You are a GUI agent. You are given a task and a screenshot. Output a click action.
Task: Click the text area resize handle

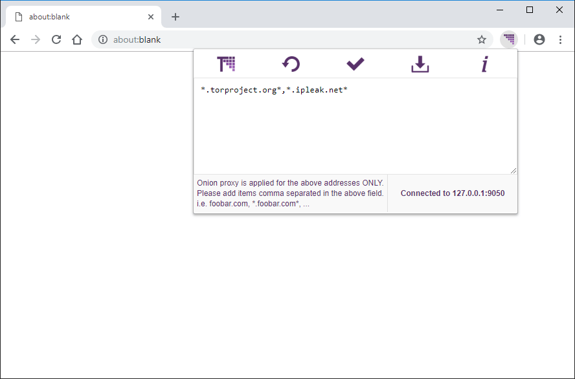513,171
